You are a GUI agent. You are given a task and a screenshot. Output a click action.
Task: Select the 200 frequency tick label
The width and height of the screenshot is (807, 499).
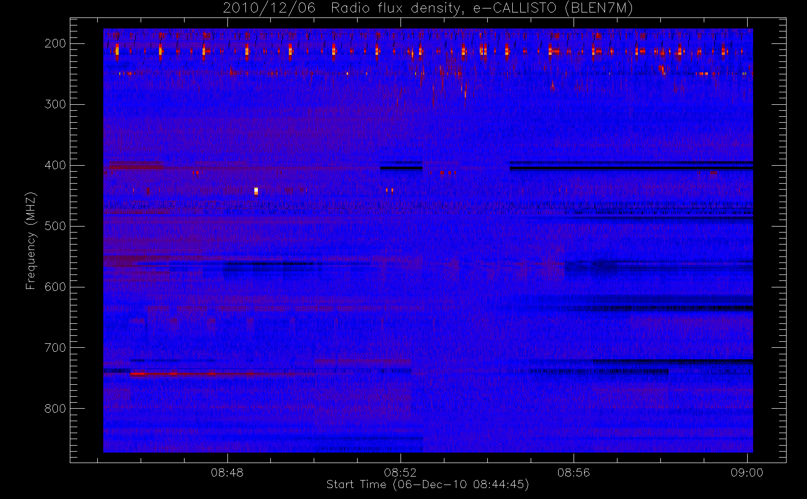coord(55,43)
